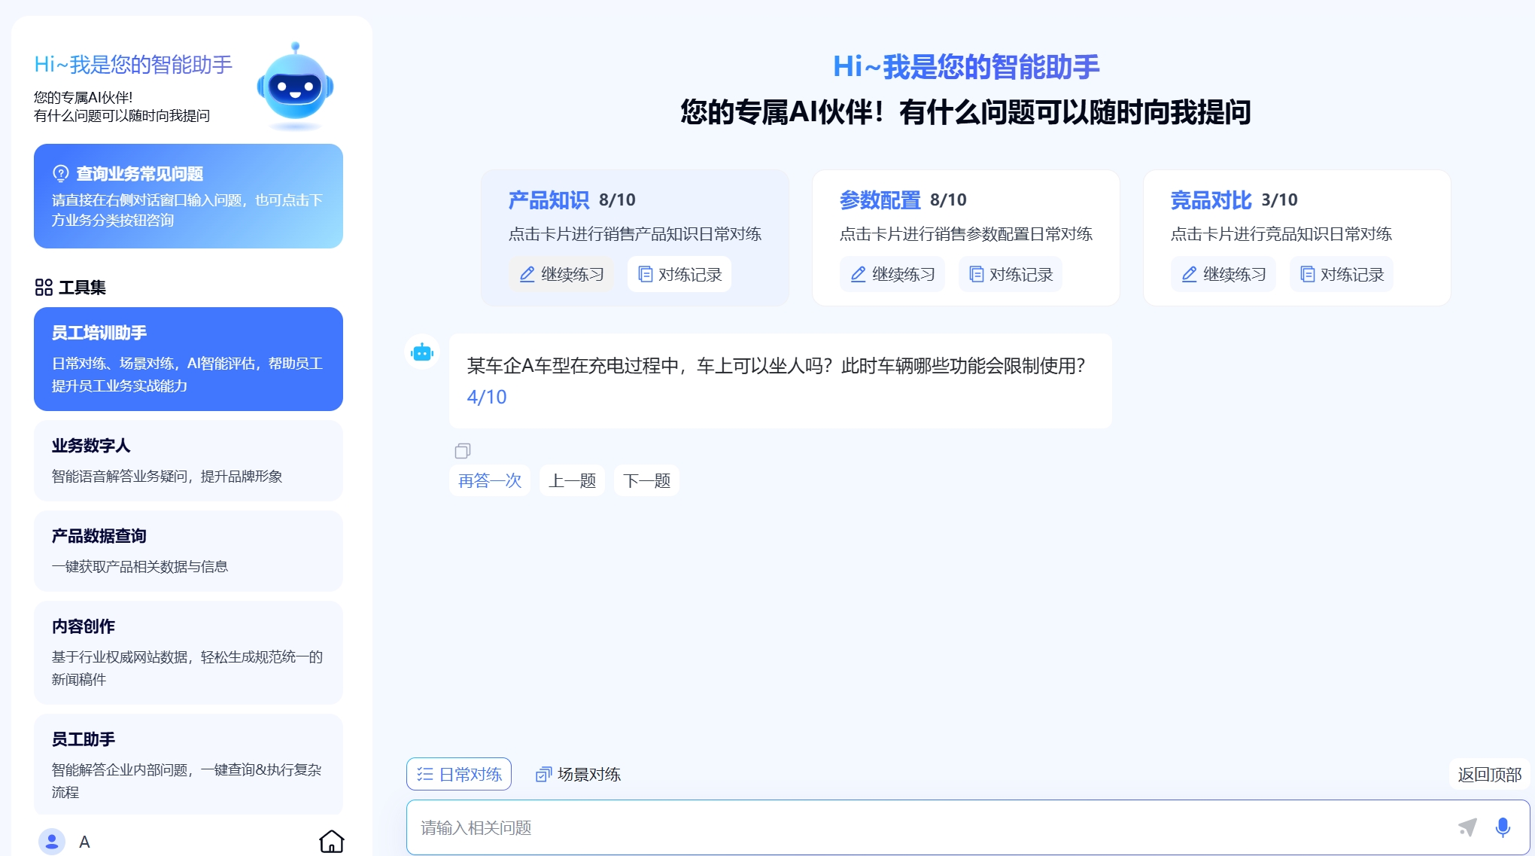Viewport: 1535px width, 856px height.
Task: Select 员工培训助手 tool
Action: (x=188, y=358)
